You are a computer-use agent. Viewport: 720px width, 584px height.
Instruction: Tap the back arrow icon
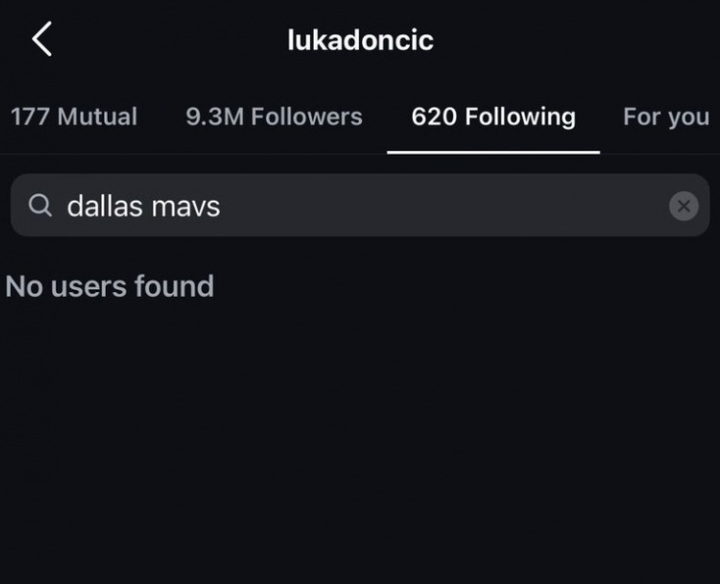pyautogui.click(x=41, y=40)
